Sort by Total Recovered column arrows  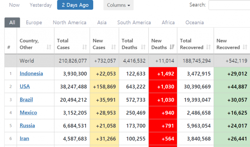pos(209,47)
